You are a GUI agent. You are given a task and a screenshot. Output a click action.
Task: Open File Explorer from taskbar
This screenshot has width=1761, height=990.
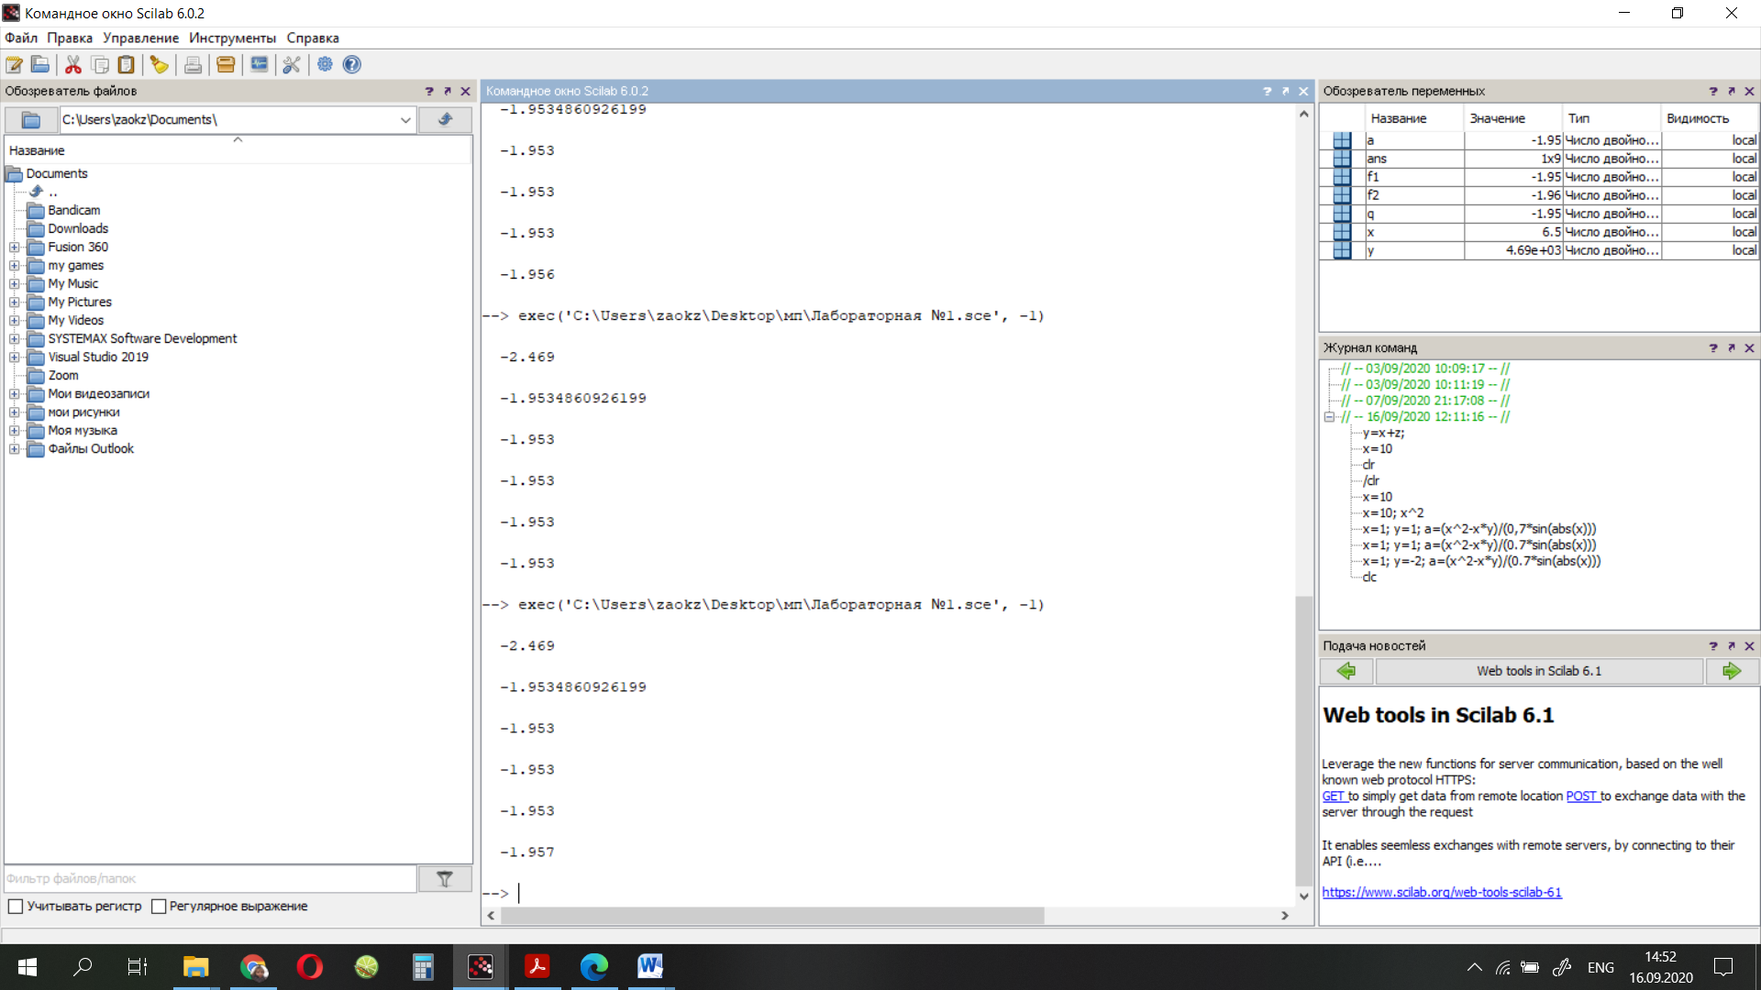coord(195,966)
